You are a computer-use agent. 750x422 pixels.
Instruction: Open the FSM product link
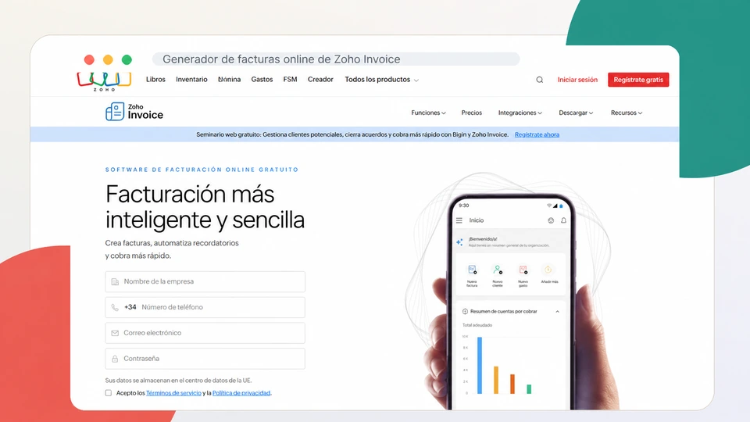click(290, 80)
